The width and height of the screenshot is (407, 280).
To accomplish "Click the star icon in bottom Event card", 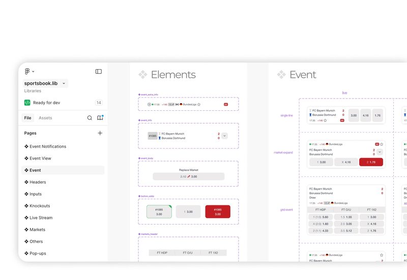I will (382, 255).
